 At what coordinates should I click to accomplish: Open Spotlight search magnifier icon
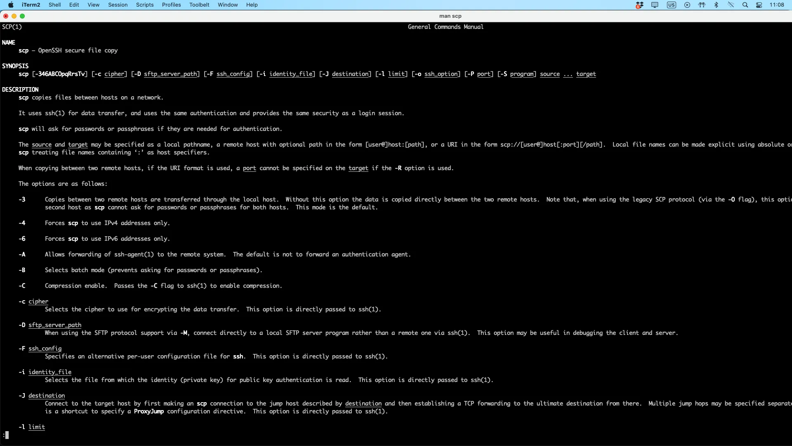tap(745, 5)
